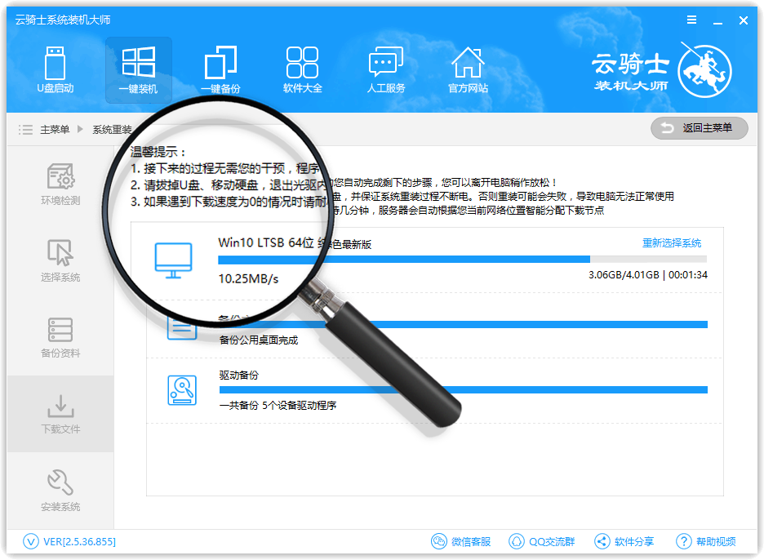Click the download speed 10.25MB/s
The width and height of the screenshot is (764, 560).
[x=248, y=279]
